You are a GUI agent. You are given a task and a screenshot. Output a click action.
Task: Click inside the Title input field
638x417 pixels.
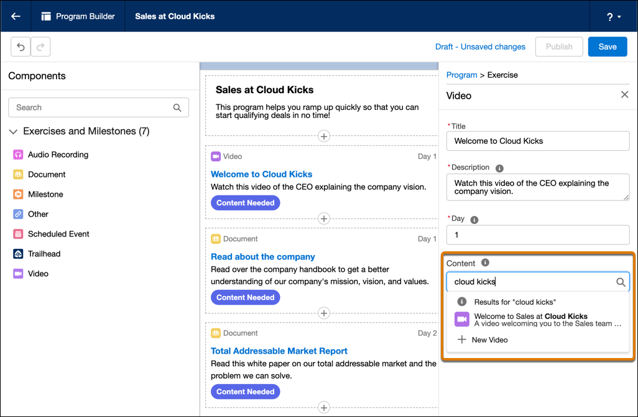tap(537, 141)
